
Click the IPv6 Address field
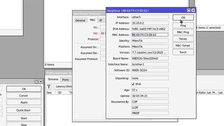click(150, 29)
